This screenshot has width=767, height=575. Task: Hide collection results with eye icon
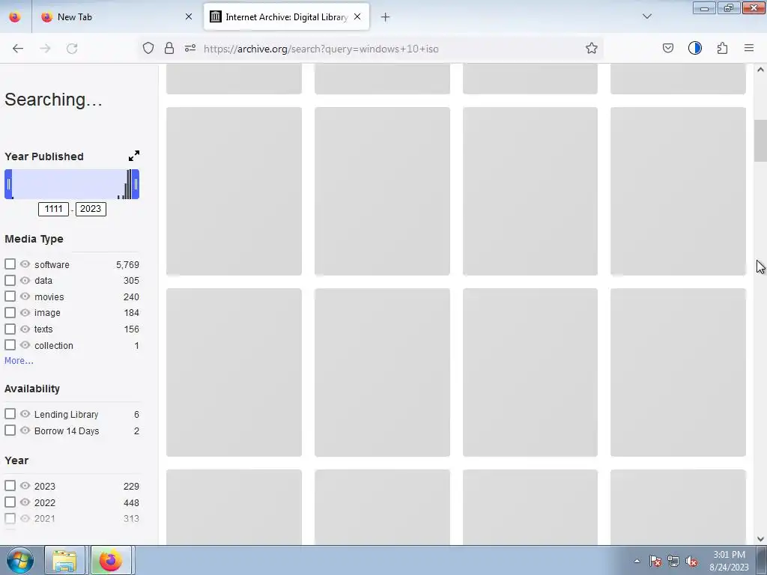(25, 344)
